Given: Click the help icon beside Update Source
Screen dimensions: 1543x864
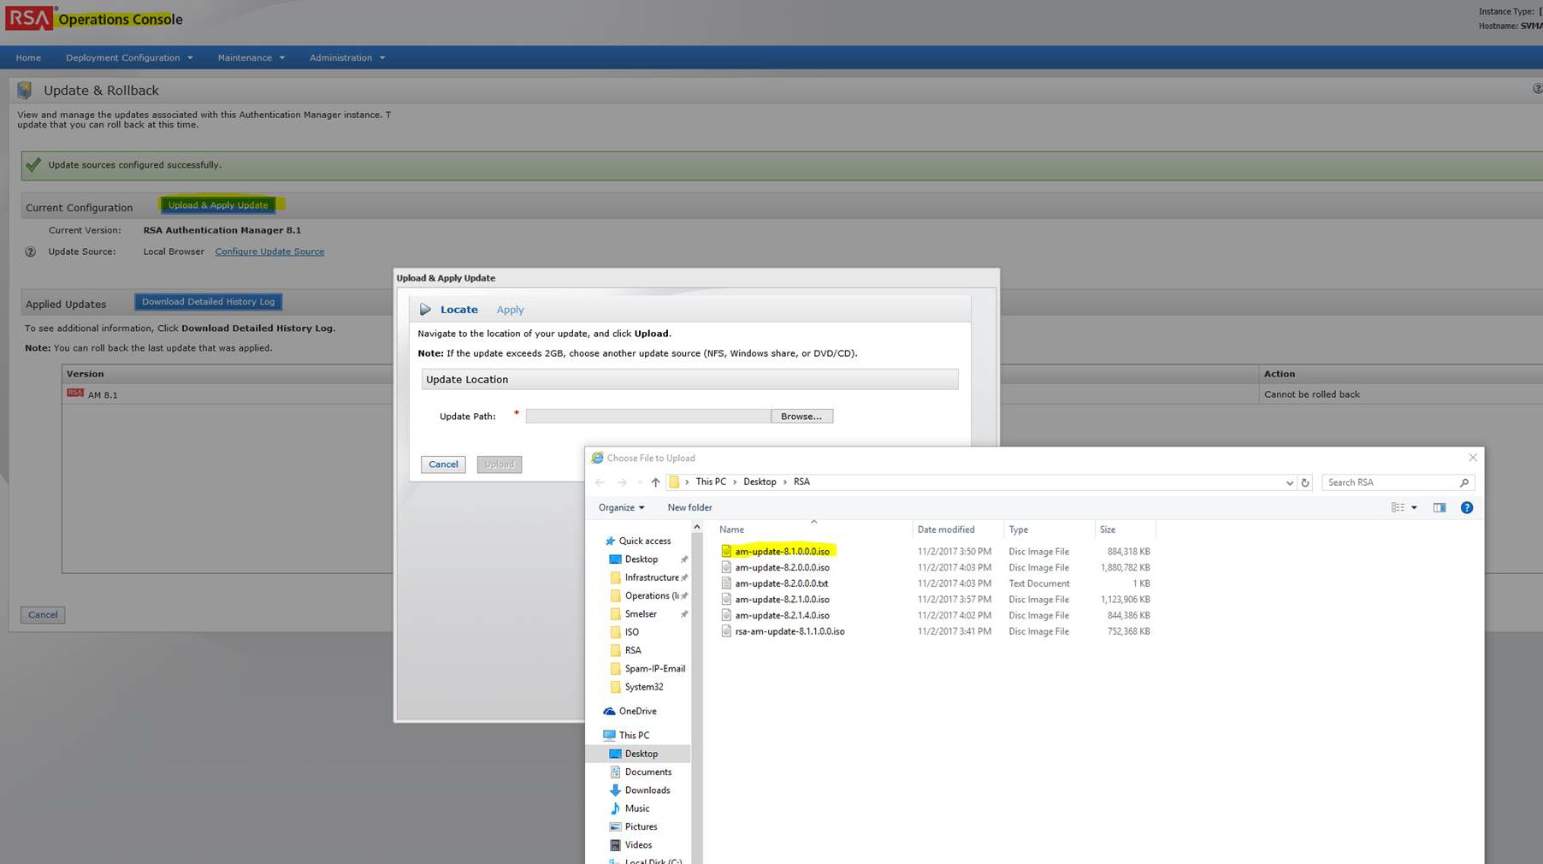Looking at the screenshot, I should 31,252.
